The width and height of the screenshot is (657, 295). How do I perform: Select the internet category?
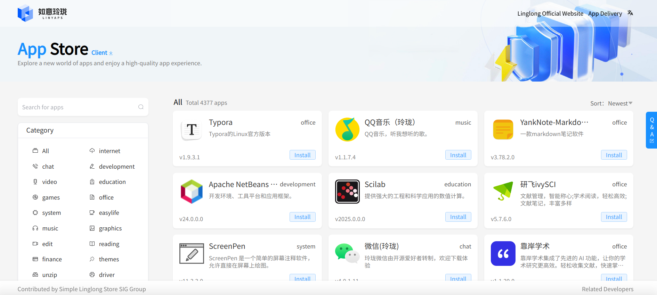[x=109, y=151]
